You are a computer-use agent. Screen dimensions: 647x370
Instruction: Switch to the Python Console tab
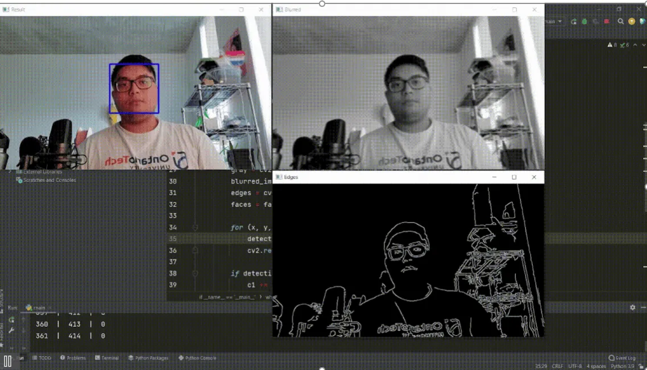click(x=197, y=358)
